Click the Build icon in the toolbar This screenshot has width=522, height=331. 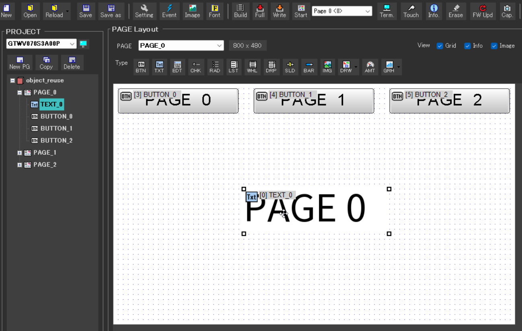240,11
